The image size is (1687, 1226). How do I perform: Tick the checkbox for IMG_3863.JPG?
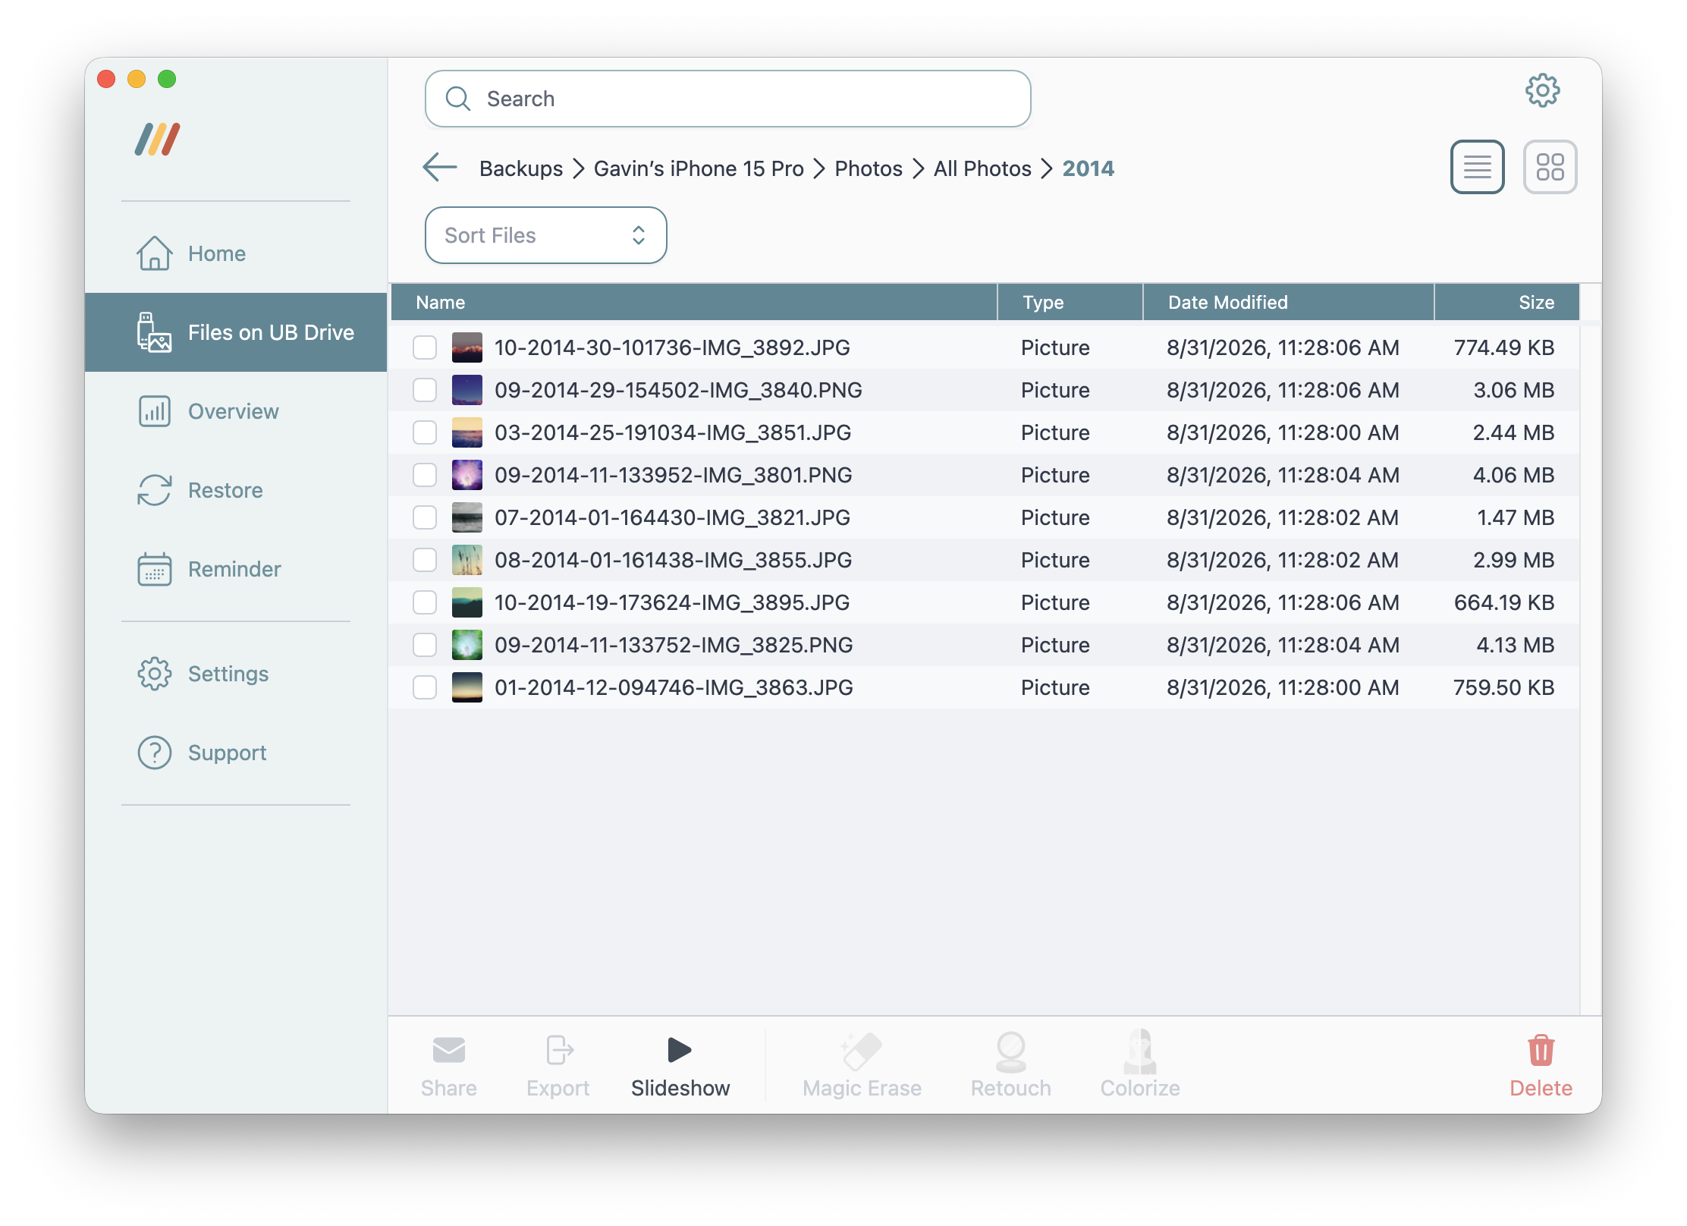425,687
